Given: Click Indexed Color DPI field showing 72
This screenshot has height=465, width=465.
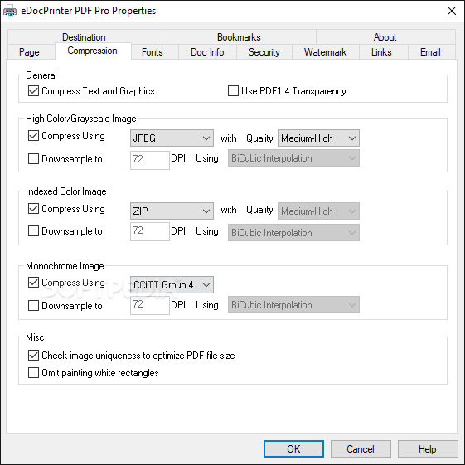Looking at the screenshot, I should [x=150, y=231].
